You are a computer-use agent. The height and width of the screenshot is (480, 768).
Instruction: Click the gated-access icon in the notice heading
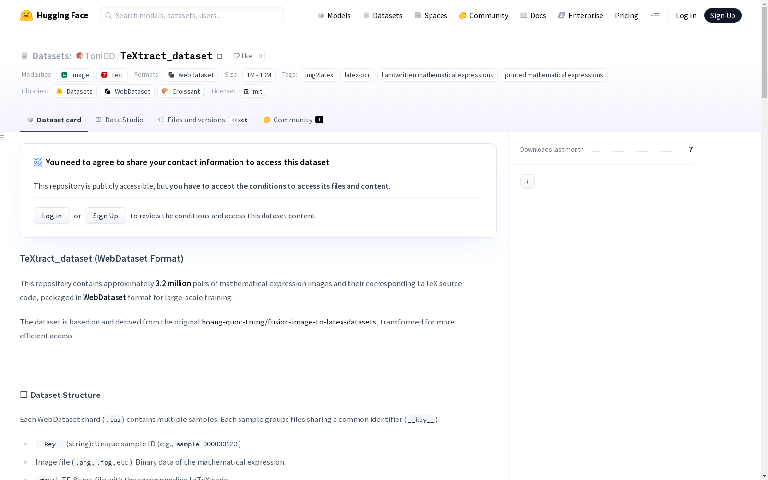coord(38,162)
